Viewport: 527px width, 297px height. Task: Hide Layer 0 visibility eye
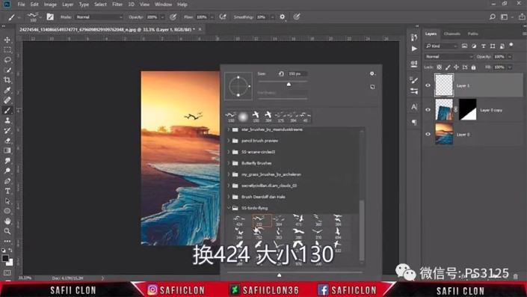(x=428, y=134)
